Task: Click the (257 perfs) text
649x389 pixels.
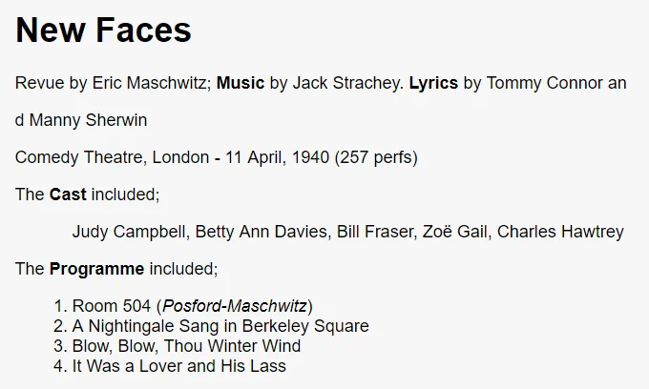Action: point(376,157)
